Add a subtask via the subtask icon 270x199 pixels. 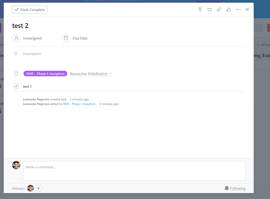[x=209, y=10]
